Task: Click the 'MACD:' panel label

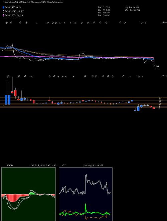Action: 10,165
